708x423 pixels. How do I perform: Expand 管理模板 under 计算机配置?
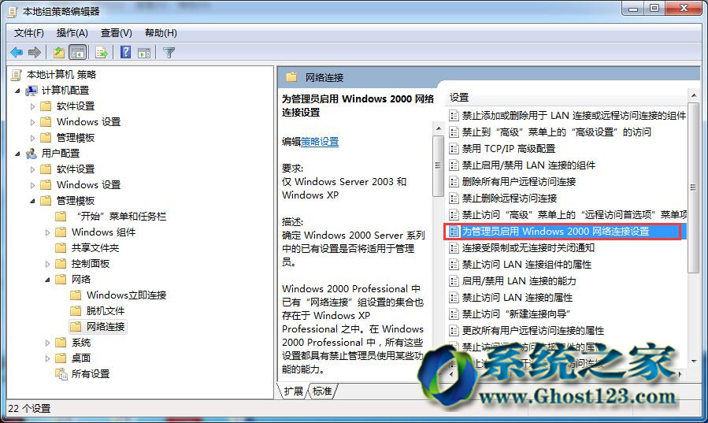(x=32, y=138)
